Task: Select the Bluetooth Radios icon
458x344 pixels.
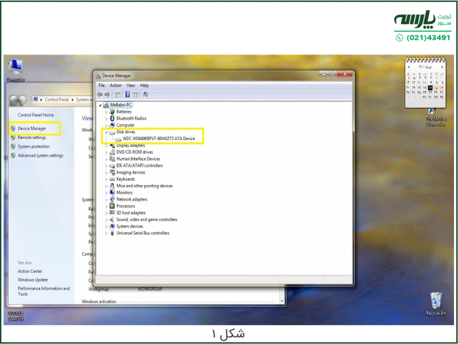Action: [x=112, y=119]
